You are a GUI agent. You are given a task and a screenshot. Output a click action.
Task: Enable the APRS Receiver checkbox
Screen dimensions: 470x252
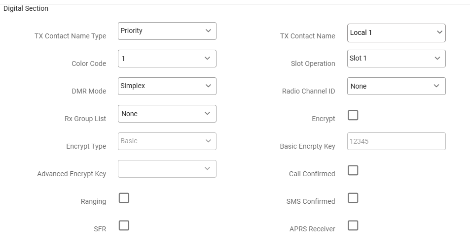coord(353,225)
